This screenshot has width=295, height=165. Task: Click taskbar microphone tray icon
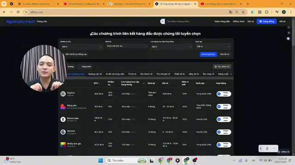246,160
